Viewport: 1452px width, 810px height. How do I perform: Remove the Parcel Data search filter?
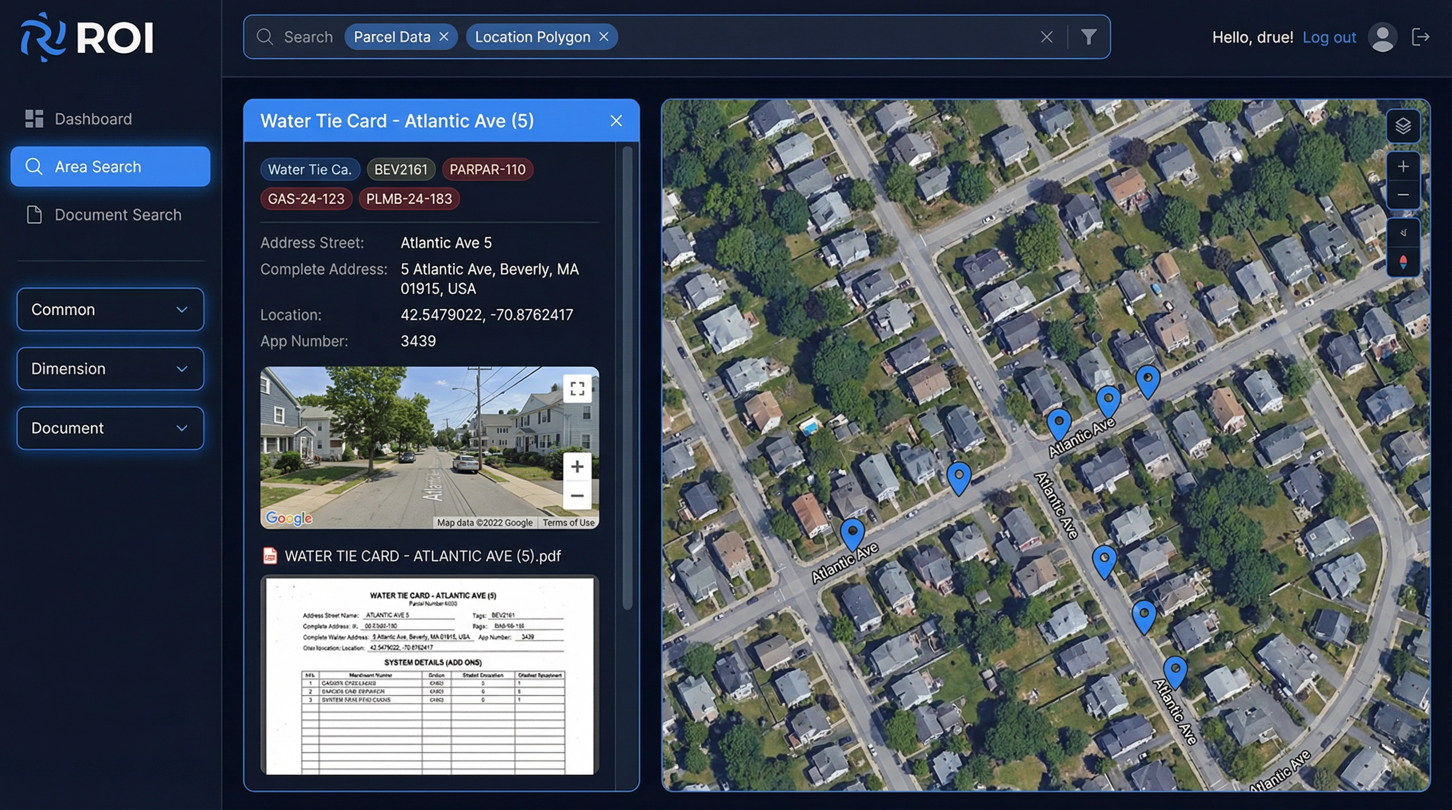click(x=444, y=36)
